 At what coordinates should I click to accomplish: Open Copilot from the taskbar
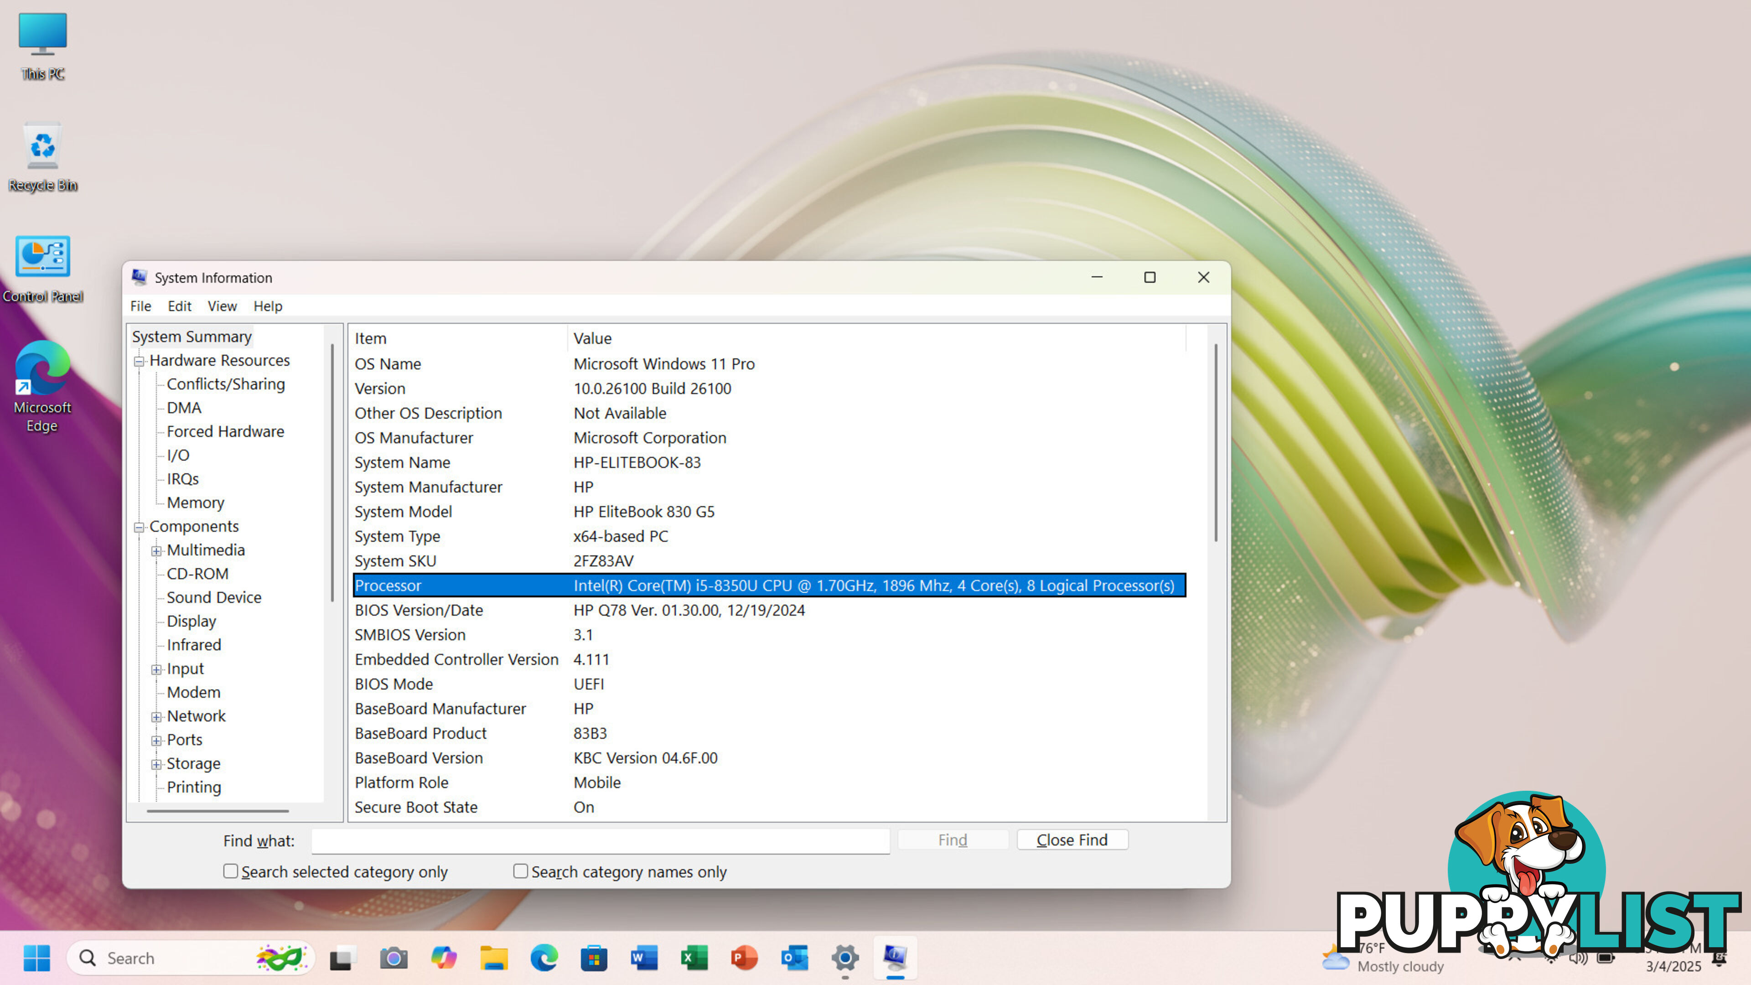coord(444,958)
